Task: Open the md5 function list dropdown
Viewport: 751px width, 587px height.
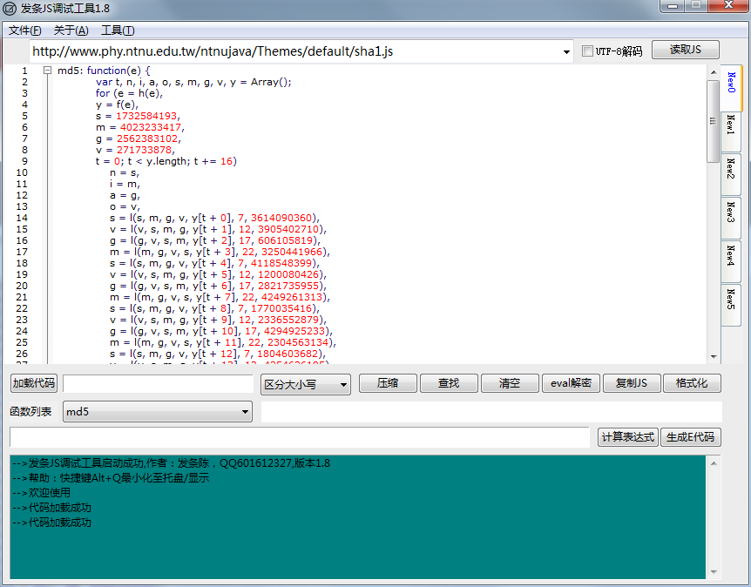Action: pyautogui.click(x=247, y=410)
